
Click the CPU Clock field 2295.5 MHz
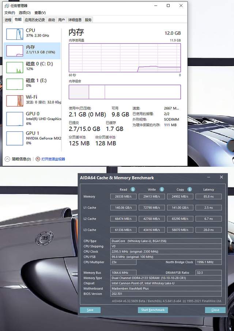point(166,251)
